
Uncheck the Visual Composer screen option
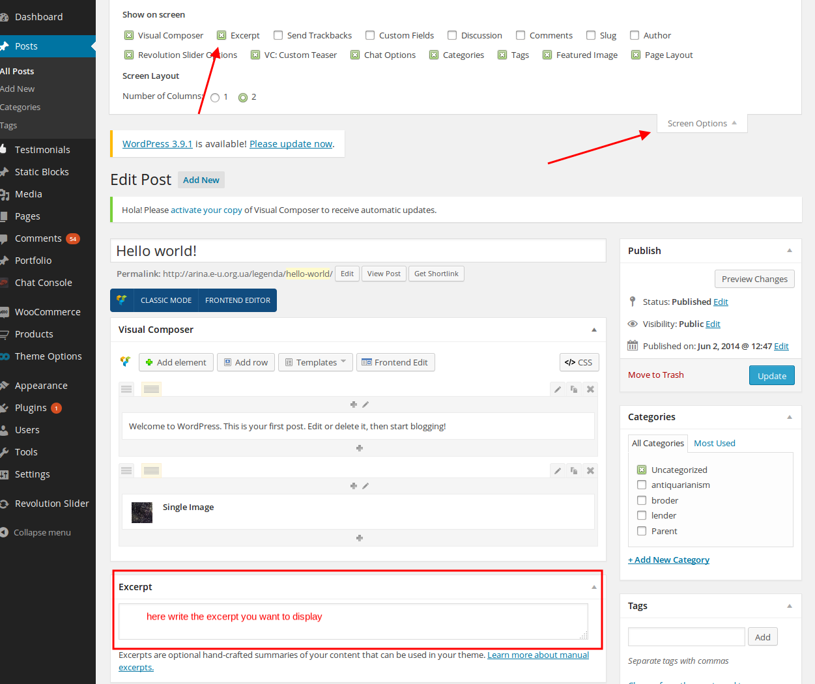[129, 35]
